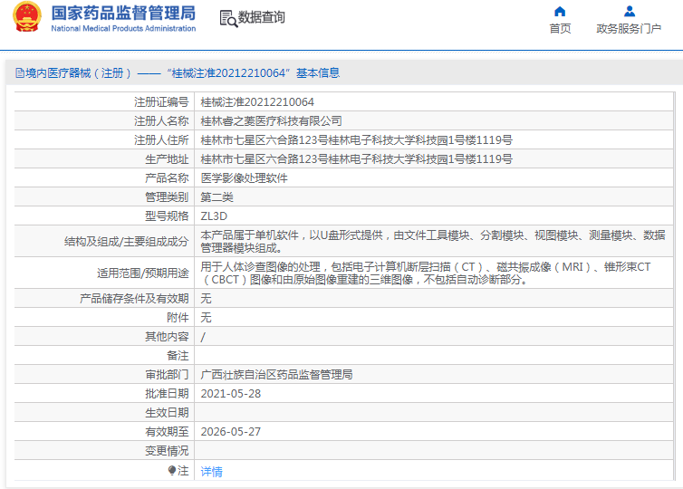Click 国家药品监督管理局 site title
Image resolution: width=683 pixels, height=489 pixels.
coord(123,13)
